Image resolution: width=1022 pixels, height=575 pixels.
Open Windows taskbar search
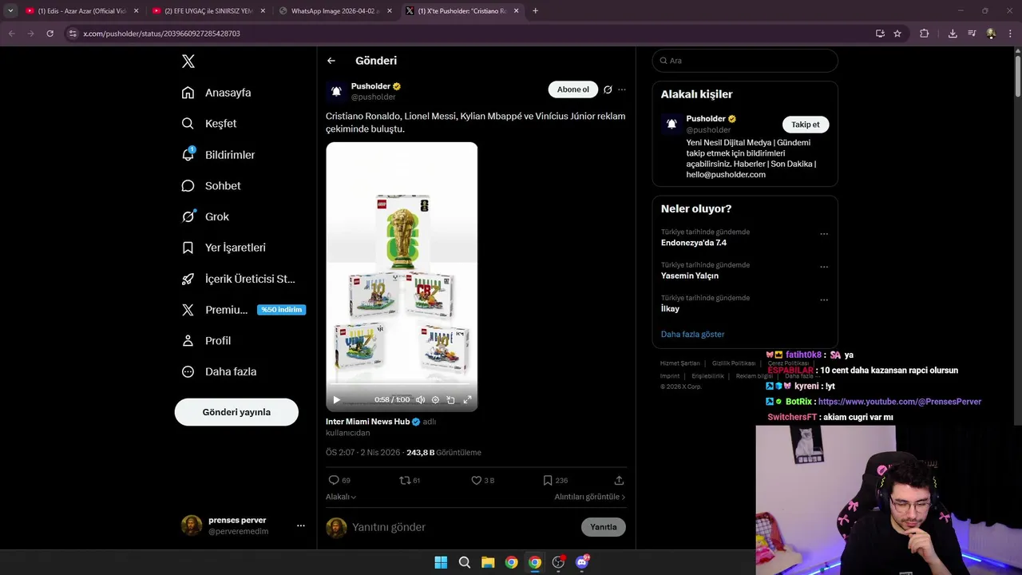[x=464, y=562]
